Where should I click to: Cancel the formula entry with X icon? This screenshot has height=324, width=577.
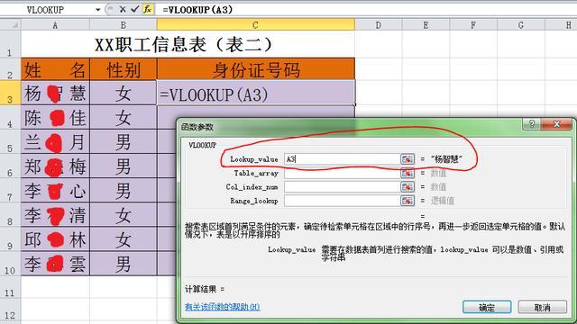coord(123,9)
